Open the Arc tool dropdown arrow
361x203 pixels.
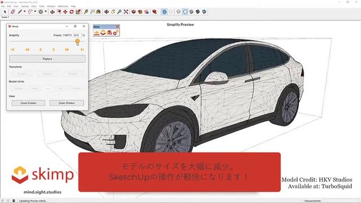(x=35, y=12)
